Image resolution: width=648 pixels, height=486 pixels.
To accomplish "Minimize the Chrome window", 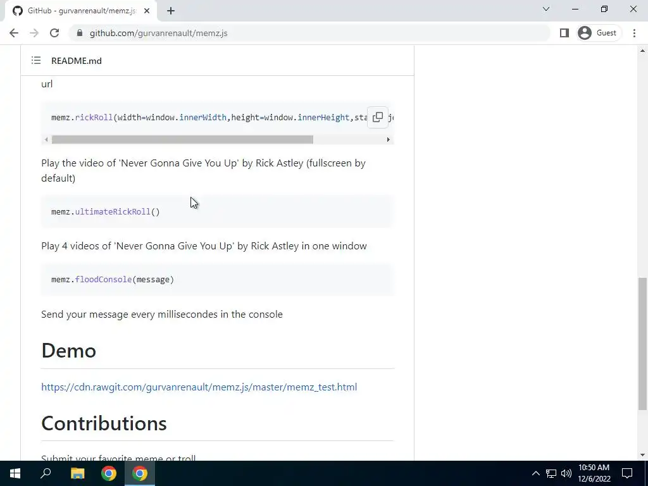I will [575, 9].
